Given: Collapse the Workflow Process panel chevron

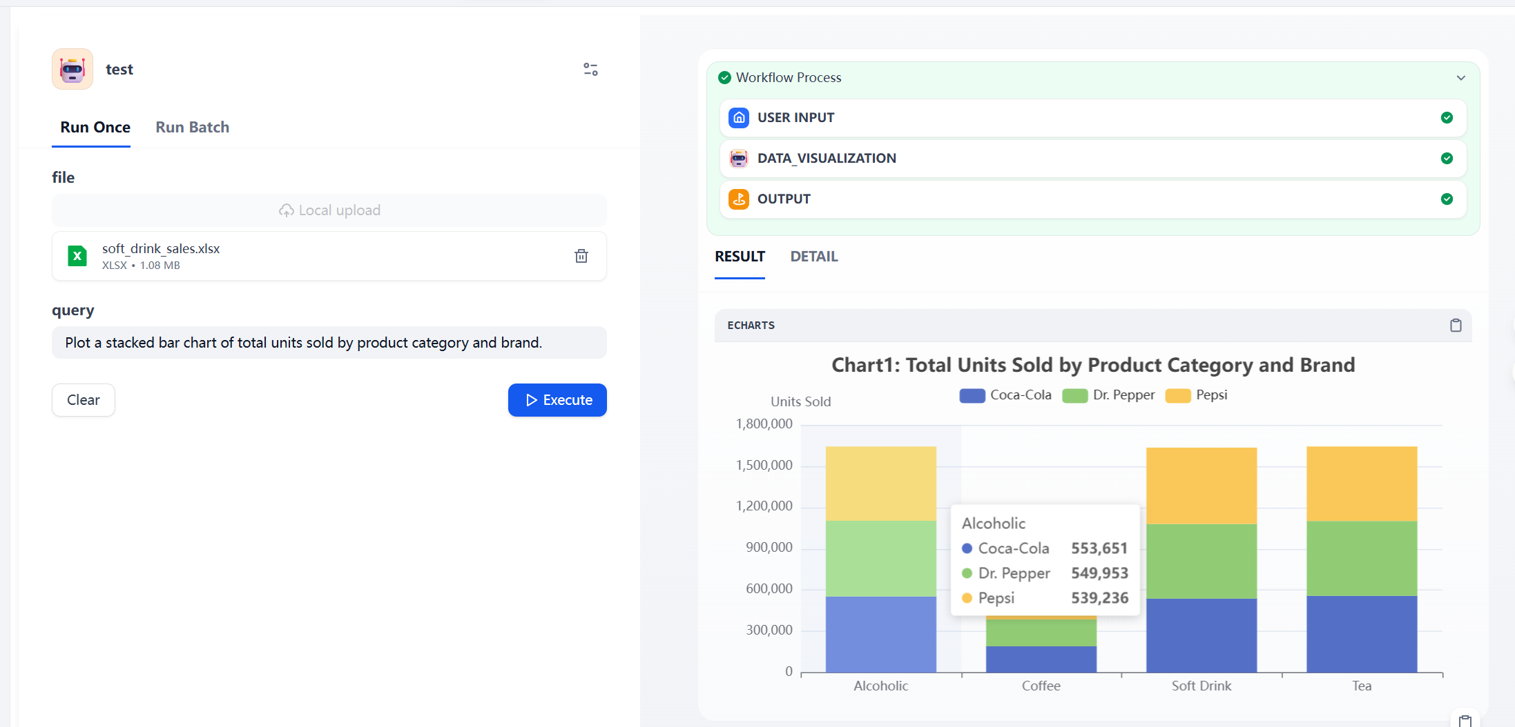Looking at the screenshot, I should click(1460, 78).
